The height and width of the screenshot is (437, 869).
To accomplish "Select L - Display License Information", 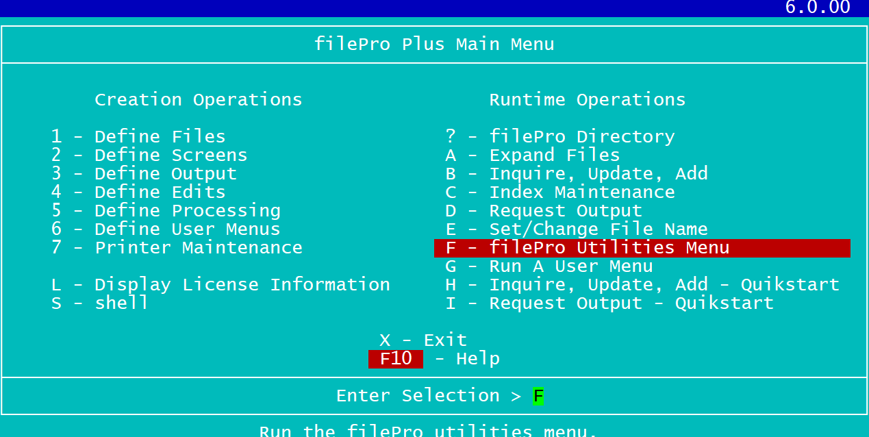I will [221, 284].
